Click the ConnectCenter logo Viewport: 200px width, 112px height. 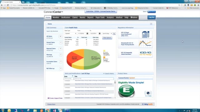53,12
